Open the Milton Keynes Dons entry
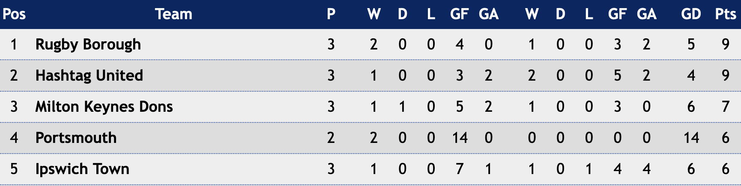The width and height of the screenshot is (741, 186). (x=104, y=106)
